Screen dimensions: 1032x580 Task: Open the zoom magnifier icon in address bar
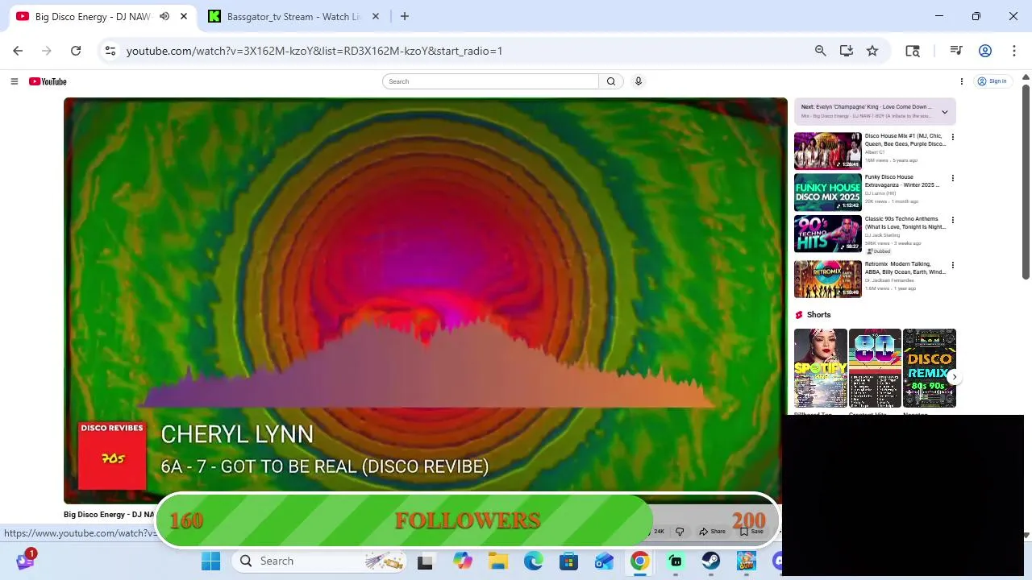[x=820, y=51]
